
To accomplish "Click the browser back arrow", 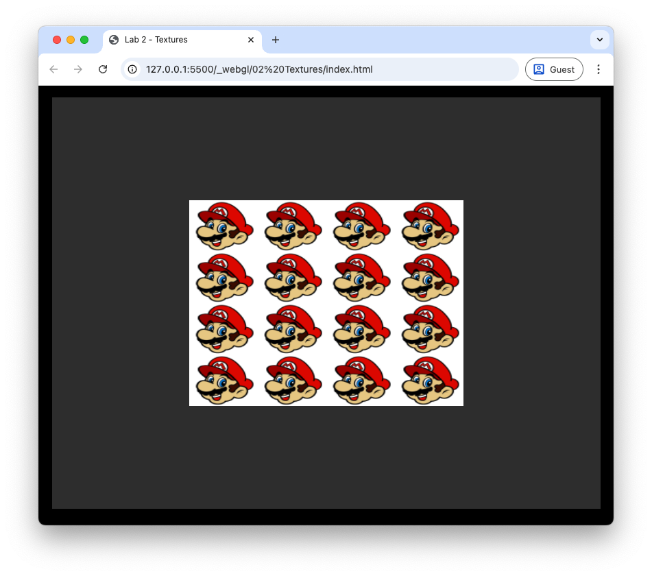I will tap(53, 69).
